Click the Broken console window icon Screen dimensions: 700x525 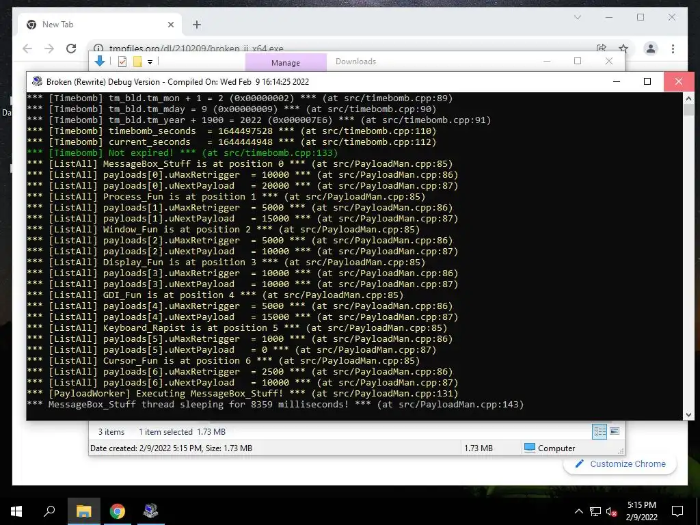(x=37, y=81)
